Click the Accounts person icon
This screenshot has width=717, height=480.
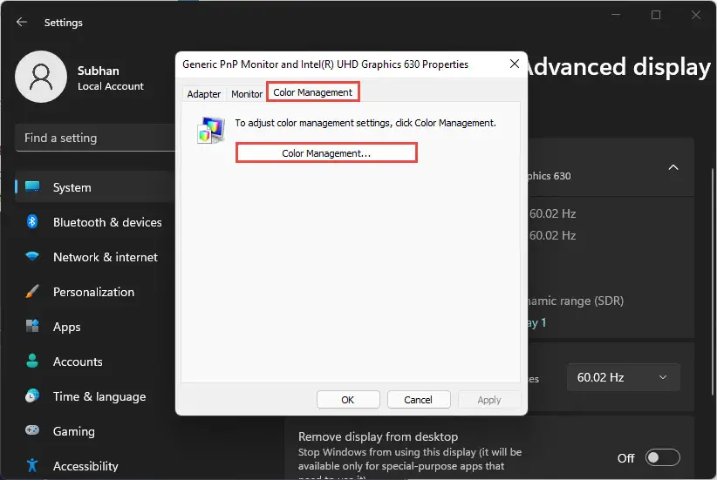click(x=32, y=361)
